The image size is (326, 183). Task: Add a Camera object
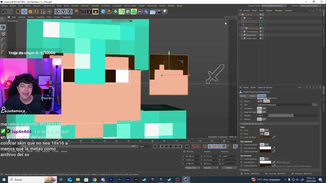(x=159, y=11)
